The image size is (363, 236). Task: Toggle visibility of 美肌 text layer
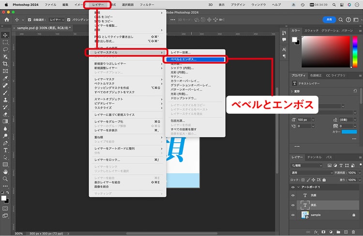tap(293, 205)
